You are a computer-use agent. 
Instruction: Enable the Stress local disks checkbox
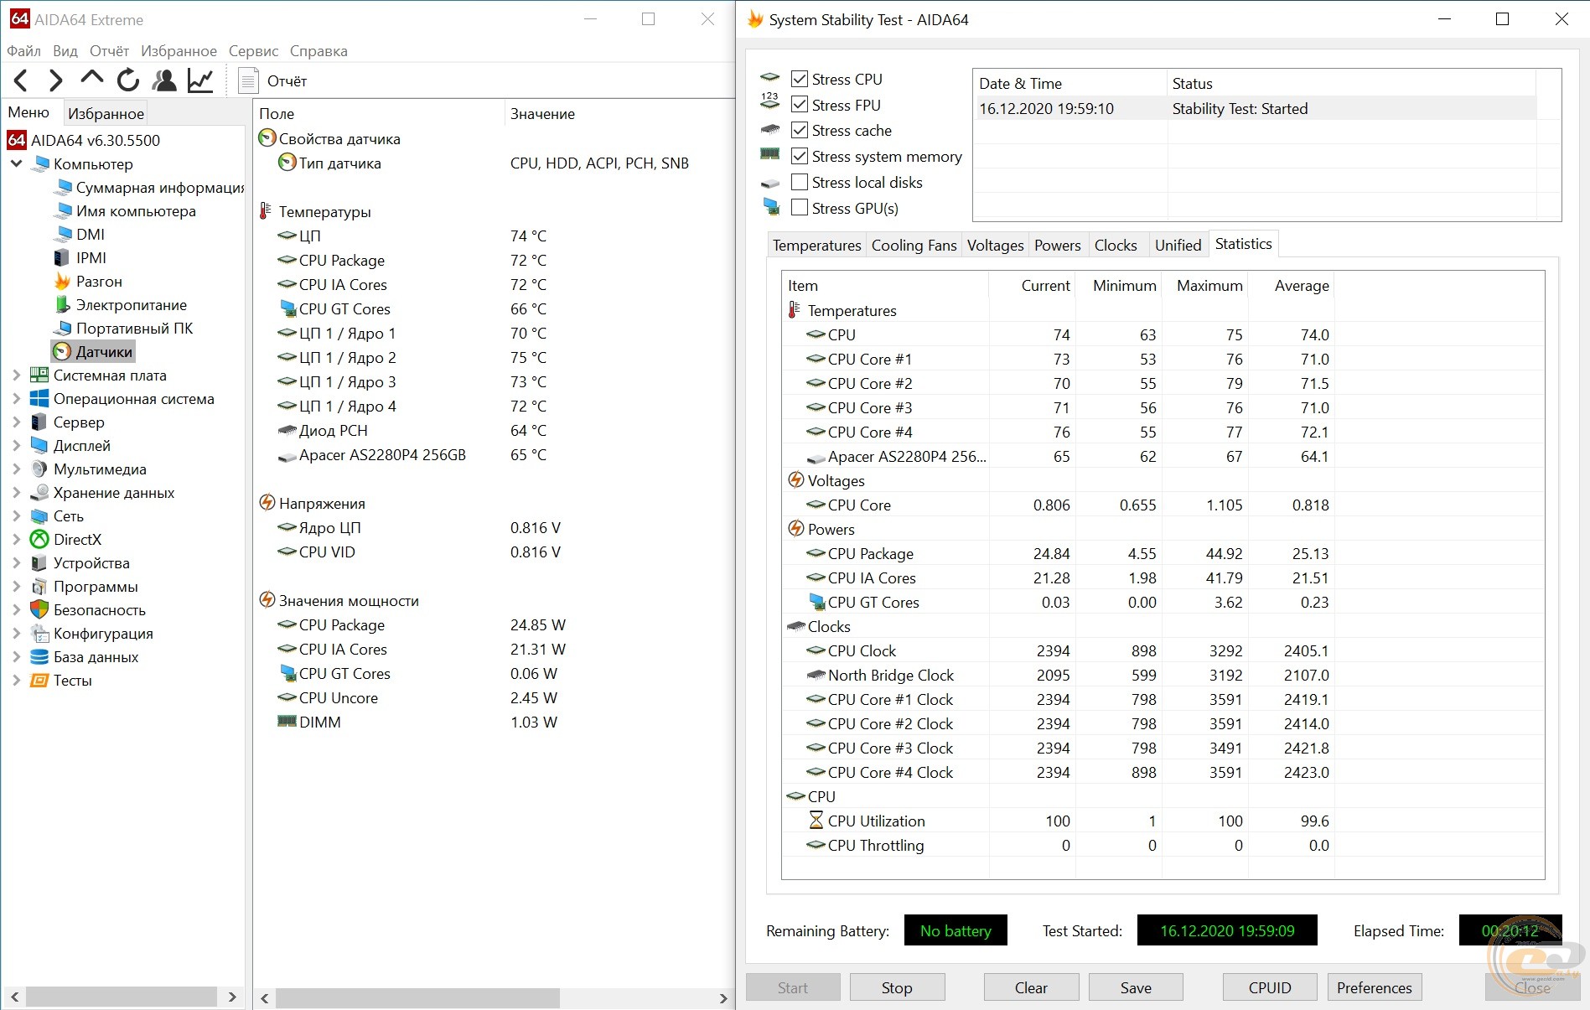pyautogui.click(x=800, y=183)
